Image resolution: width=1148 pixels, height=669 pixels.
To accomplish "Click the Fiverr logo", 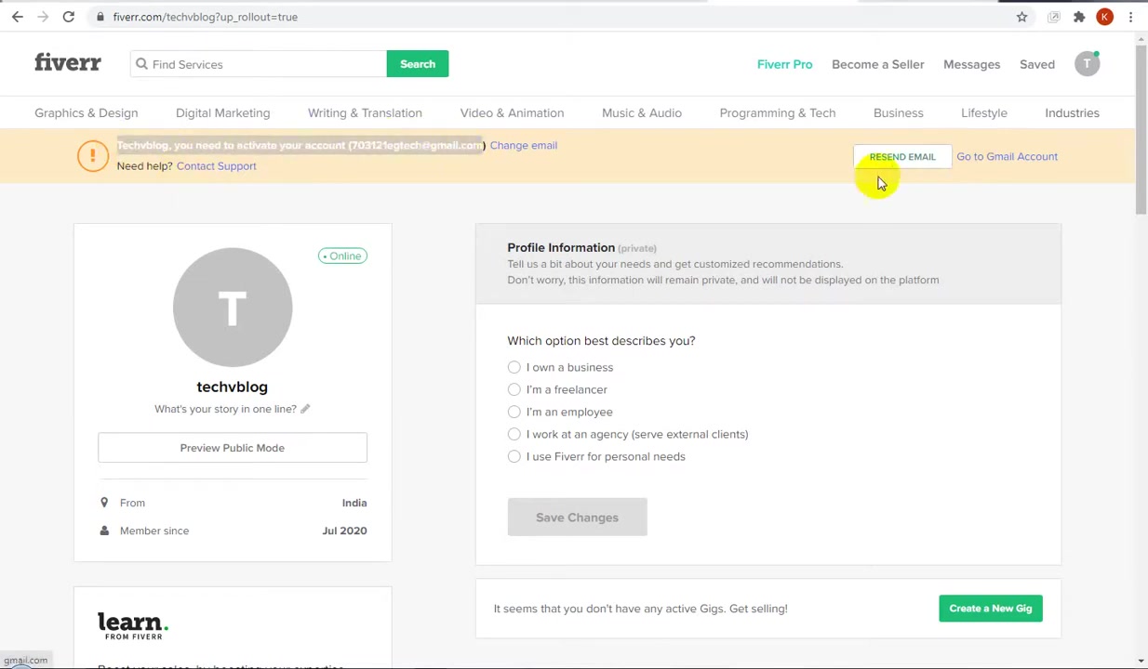I will (68, 62).
